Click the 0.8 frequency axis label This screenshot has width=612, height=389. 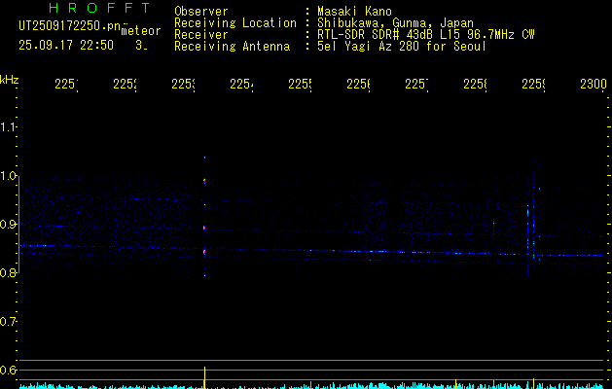click(8, 272)
